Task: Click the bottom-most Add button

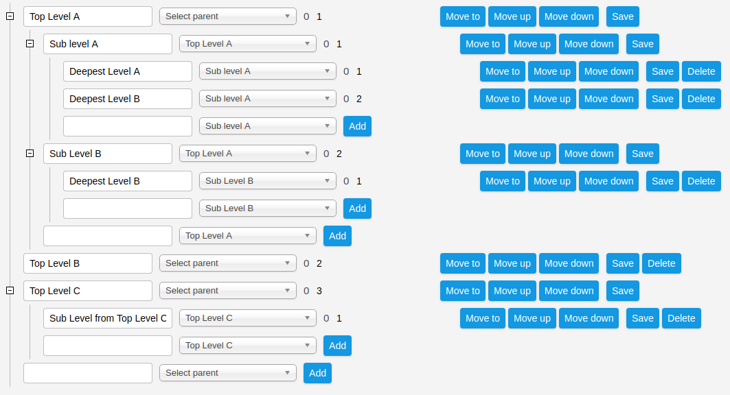Action: coord(317,372)
